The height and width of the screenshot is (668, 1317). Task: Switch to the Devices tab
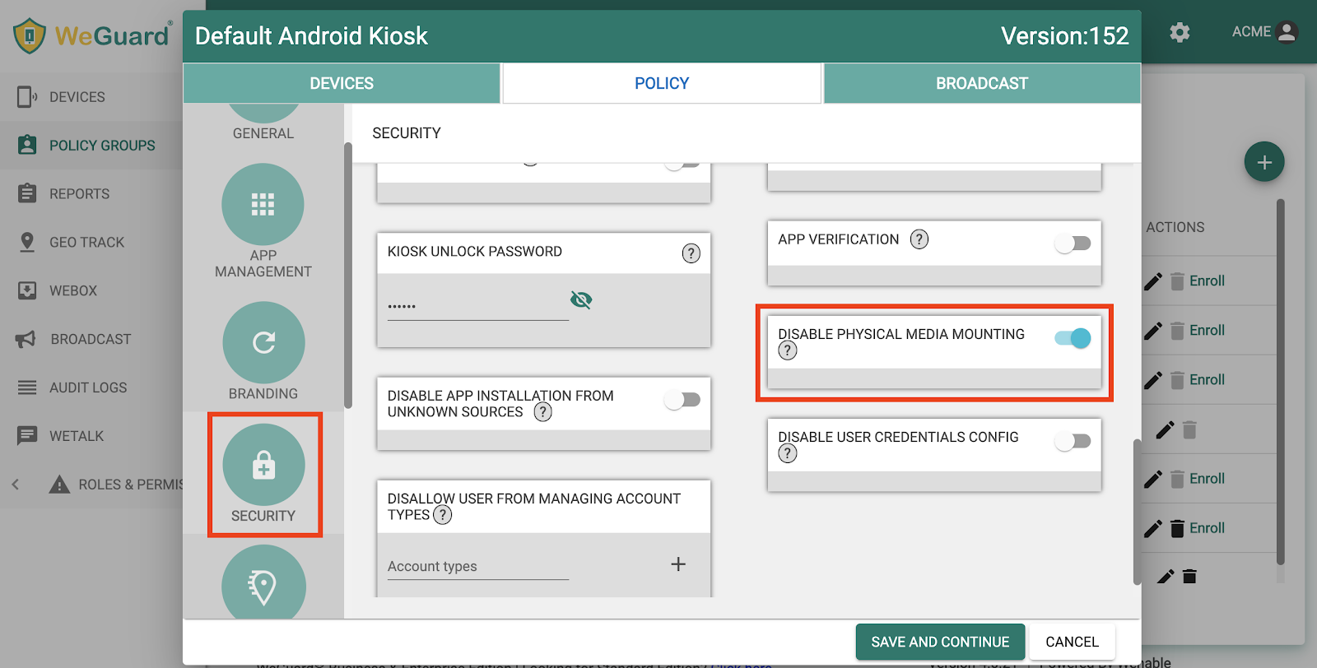pos(342,83)
